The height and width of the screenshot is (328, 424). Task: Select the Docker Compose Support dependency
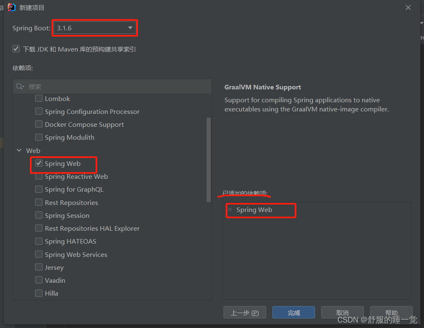point(39,124)
